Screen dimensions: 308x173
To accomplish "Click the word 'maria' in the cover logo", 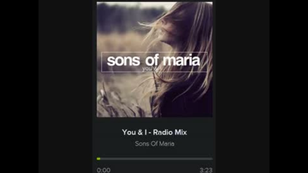I will [181, 61].
